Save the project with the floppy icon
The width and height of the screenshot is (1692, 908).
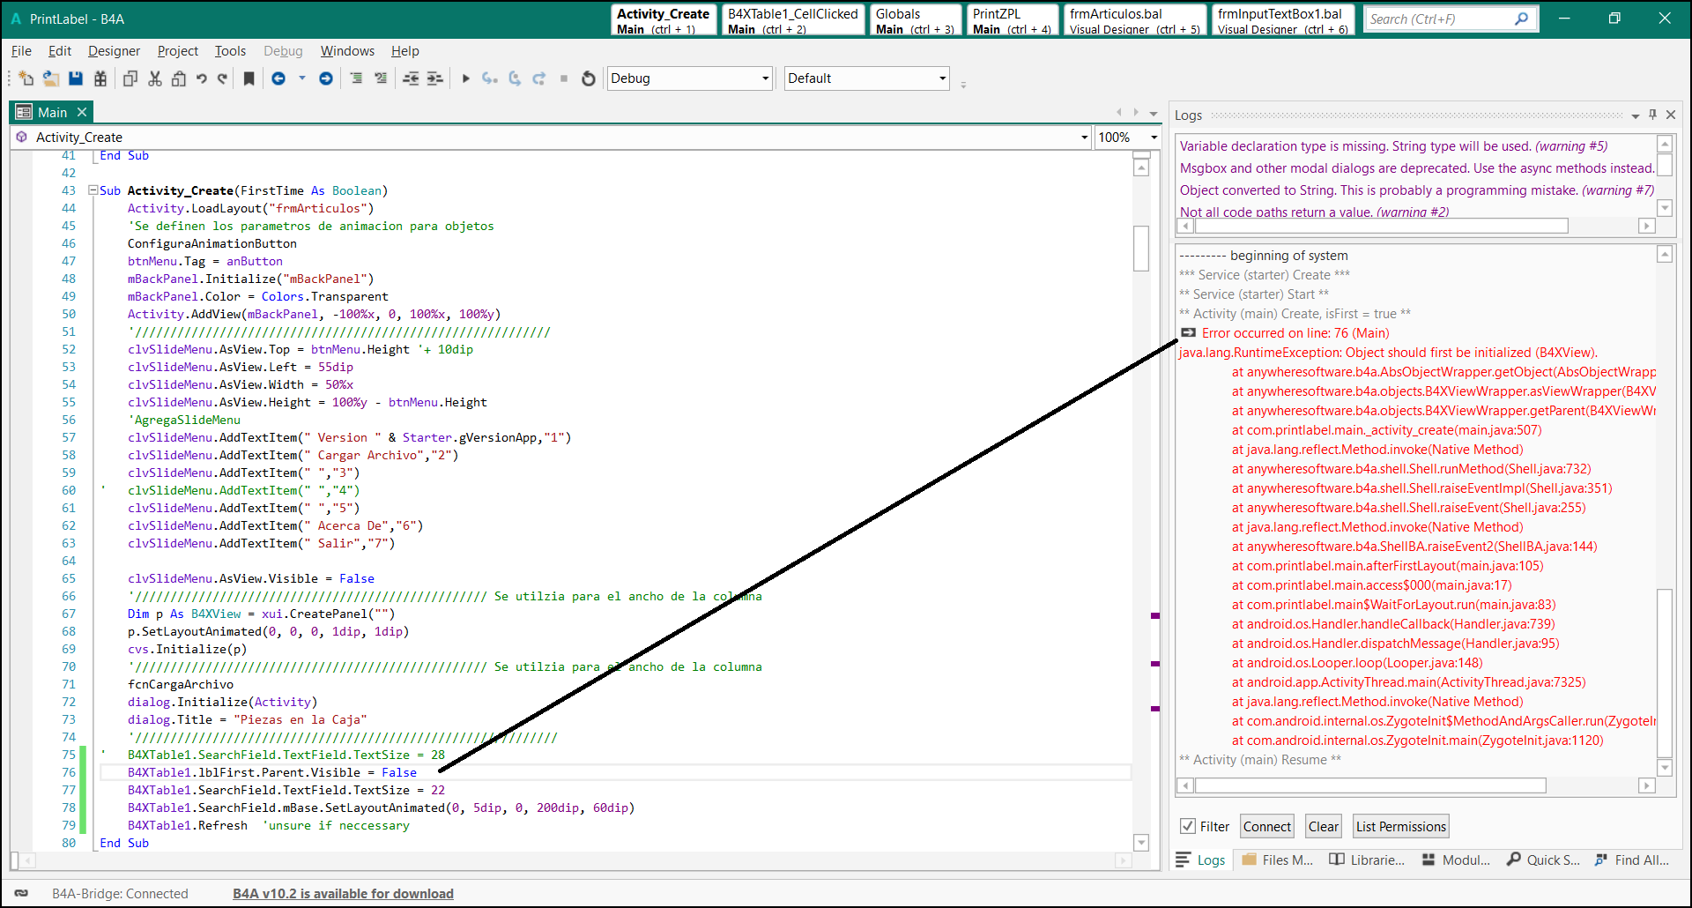(76, 78)
